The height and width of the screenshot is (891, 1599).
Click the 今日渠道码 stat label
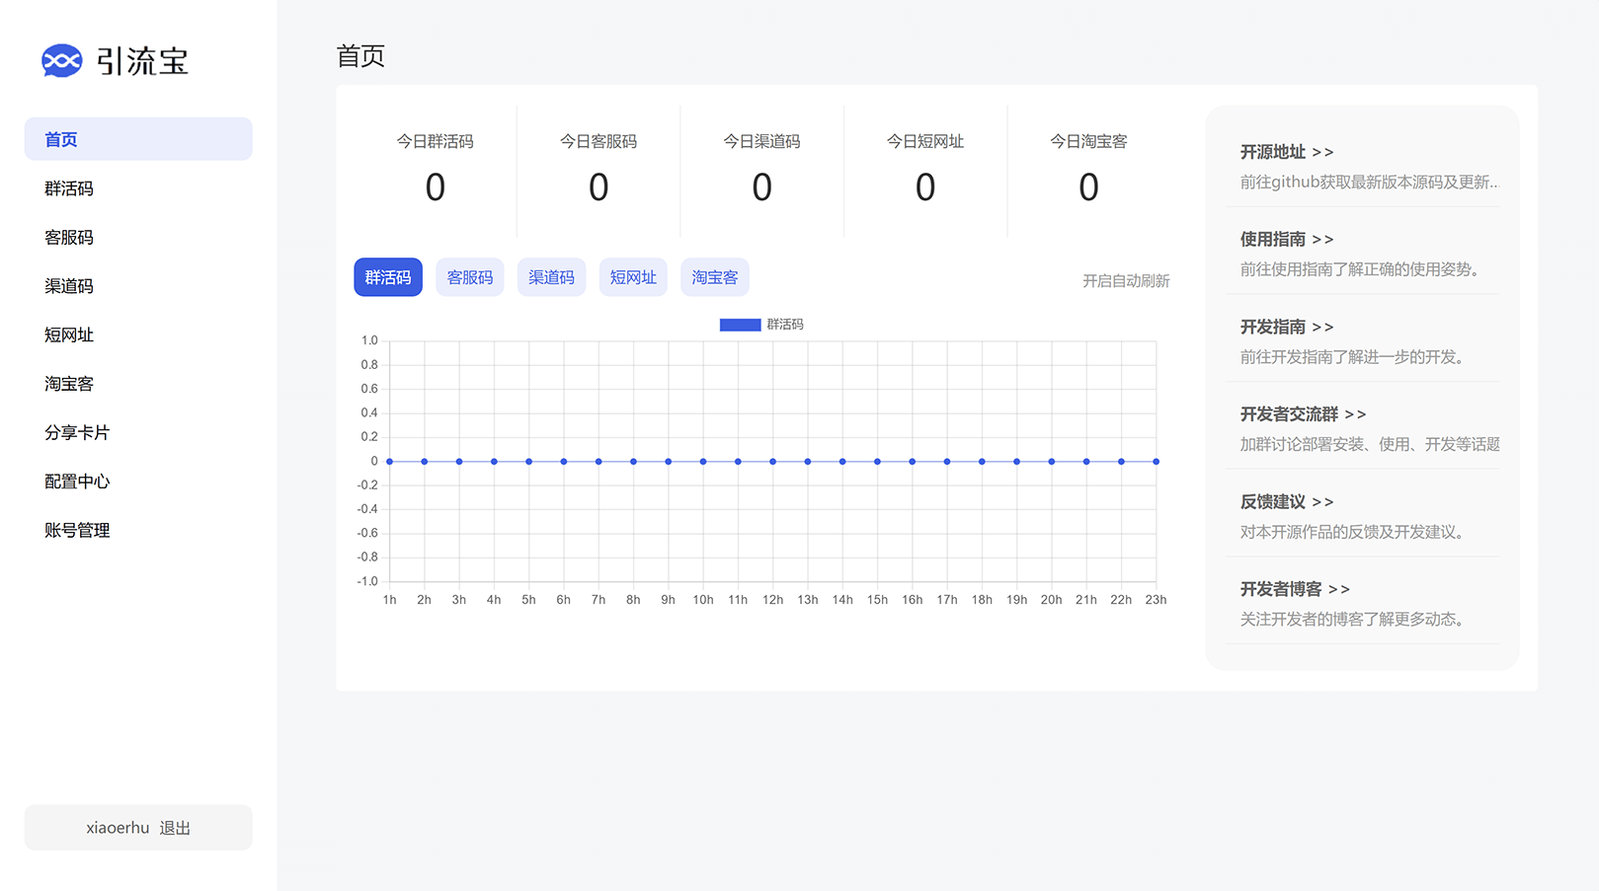point(761,141)
